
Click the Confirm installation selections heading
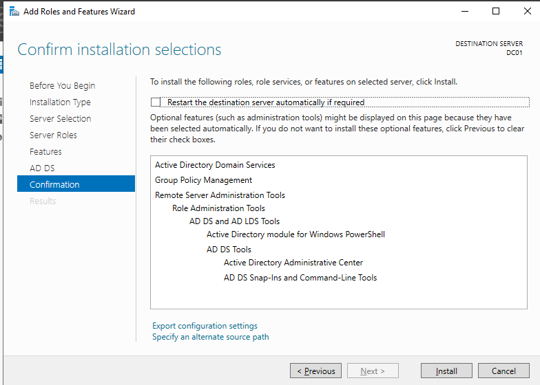pyautogui.click(x=119, y=49)
